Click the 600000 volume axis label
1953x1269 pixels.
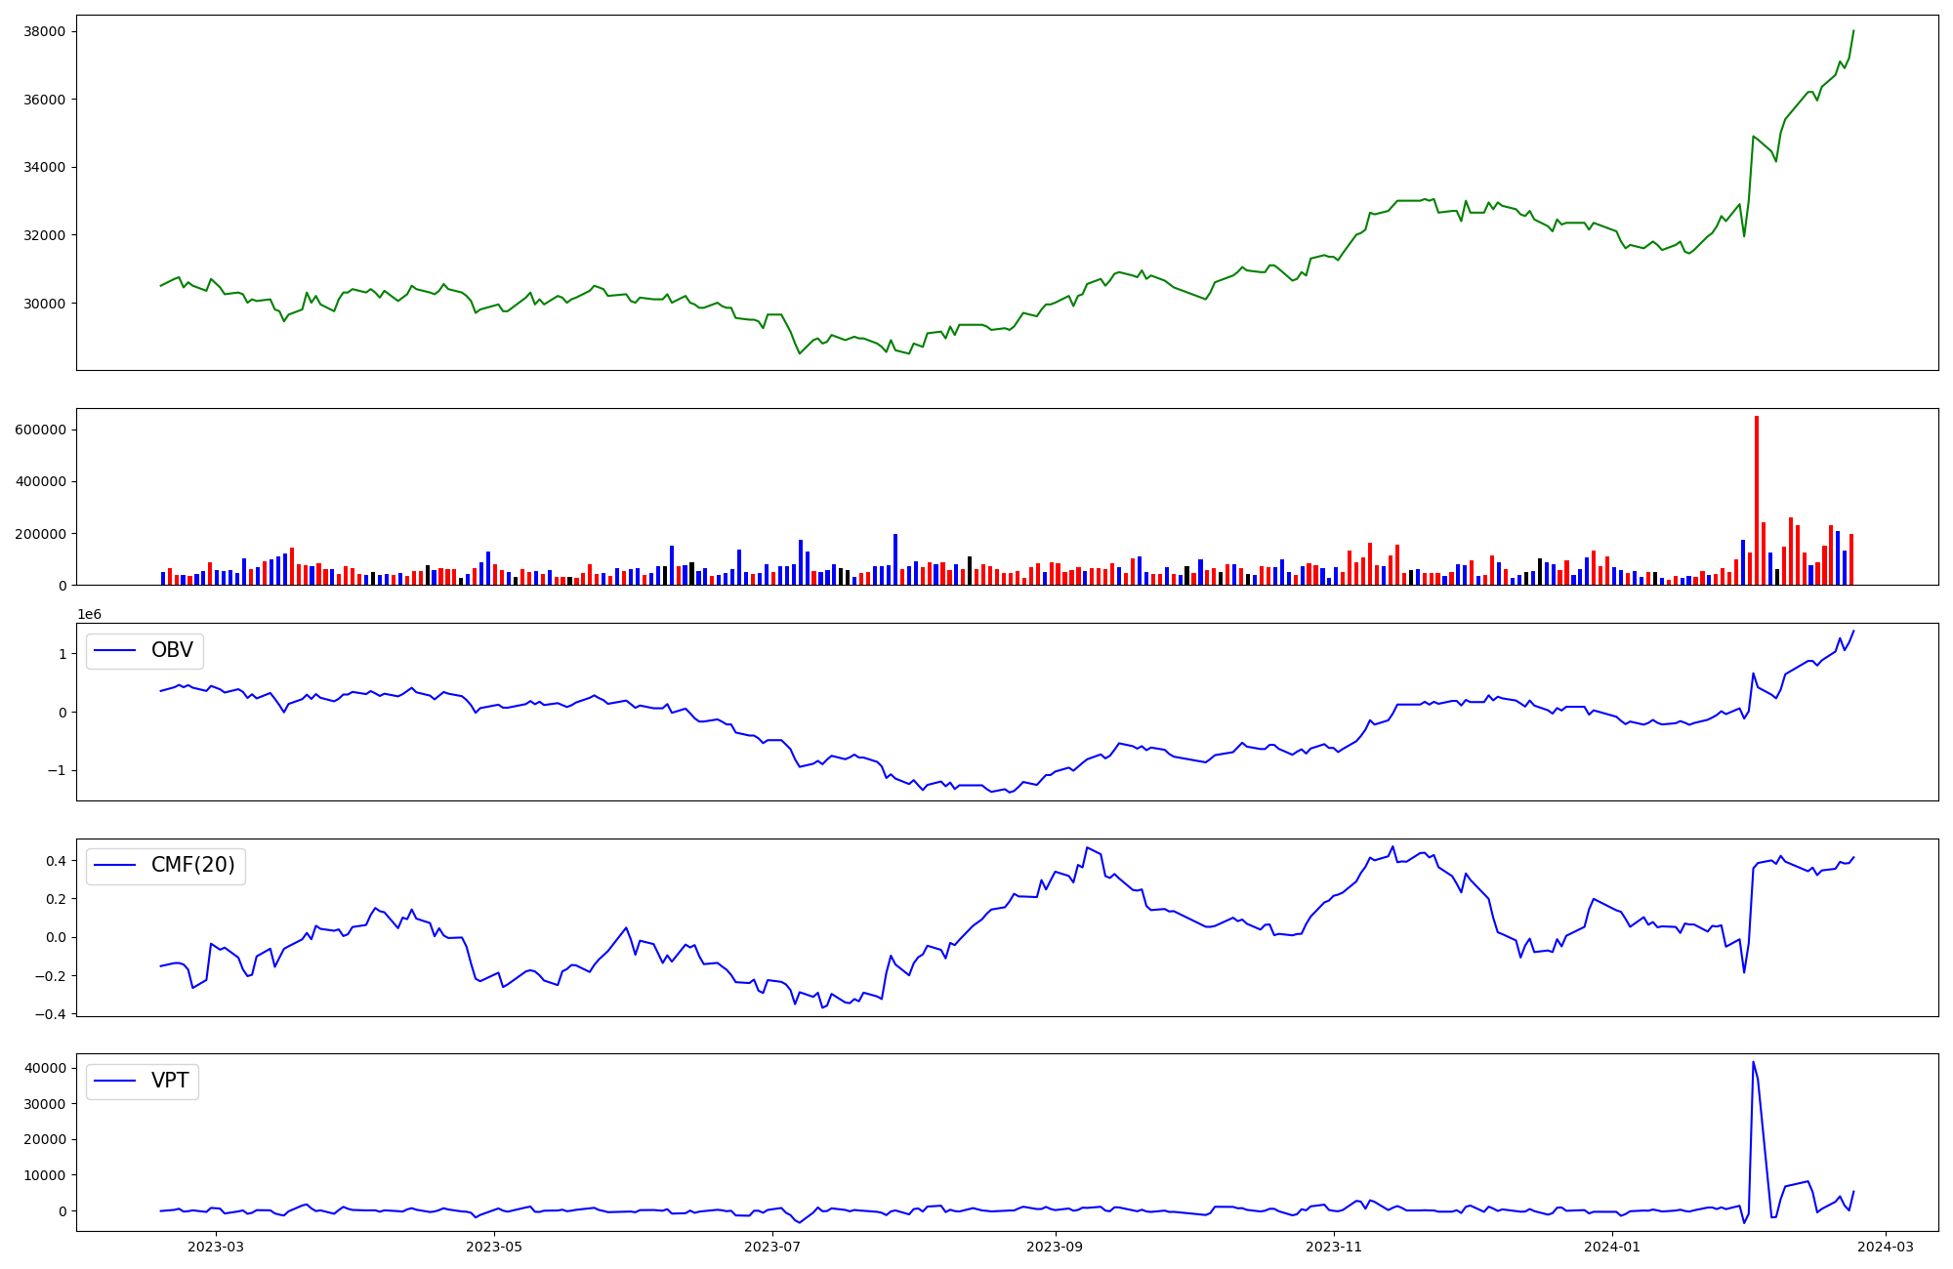(39, 430)
